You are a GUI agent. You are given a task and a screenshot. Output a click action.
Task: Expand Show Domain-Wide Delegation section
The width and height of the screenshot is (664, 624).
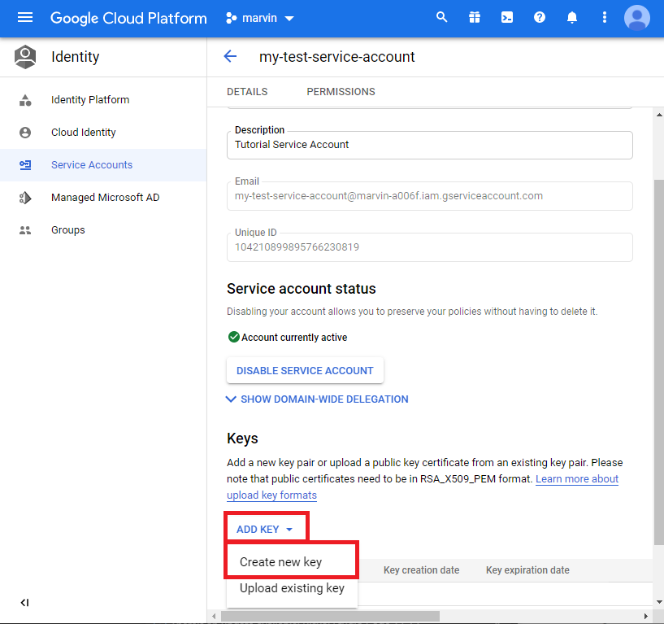(318, 399)
